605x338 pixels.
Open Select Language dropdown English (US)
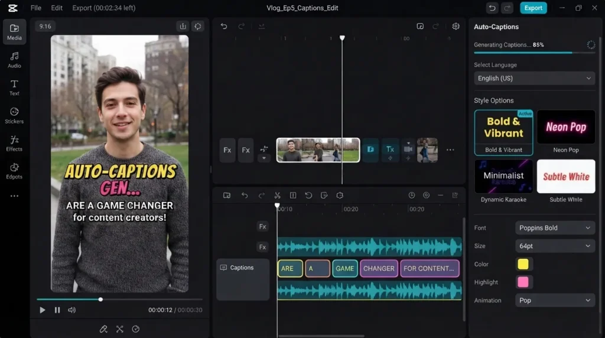pos(534,79)
